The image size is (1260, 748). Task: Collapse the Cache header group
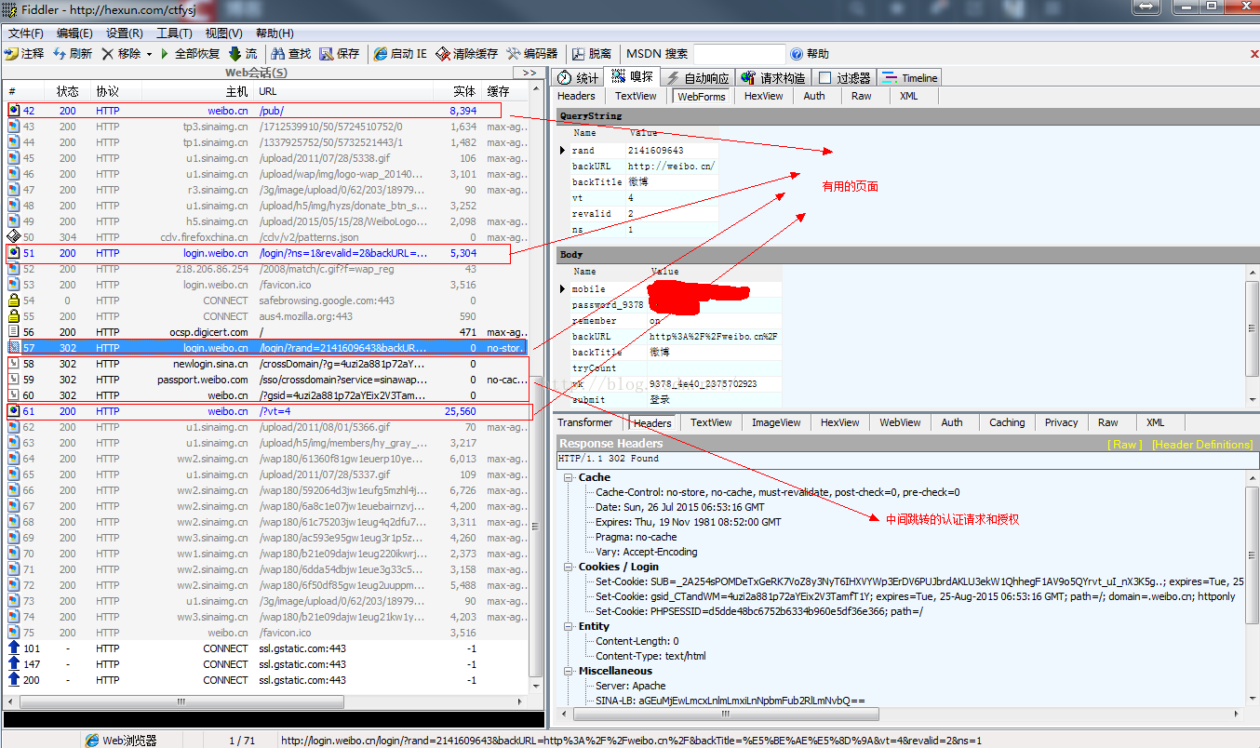pos(569,477)
